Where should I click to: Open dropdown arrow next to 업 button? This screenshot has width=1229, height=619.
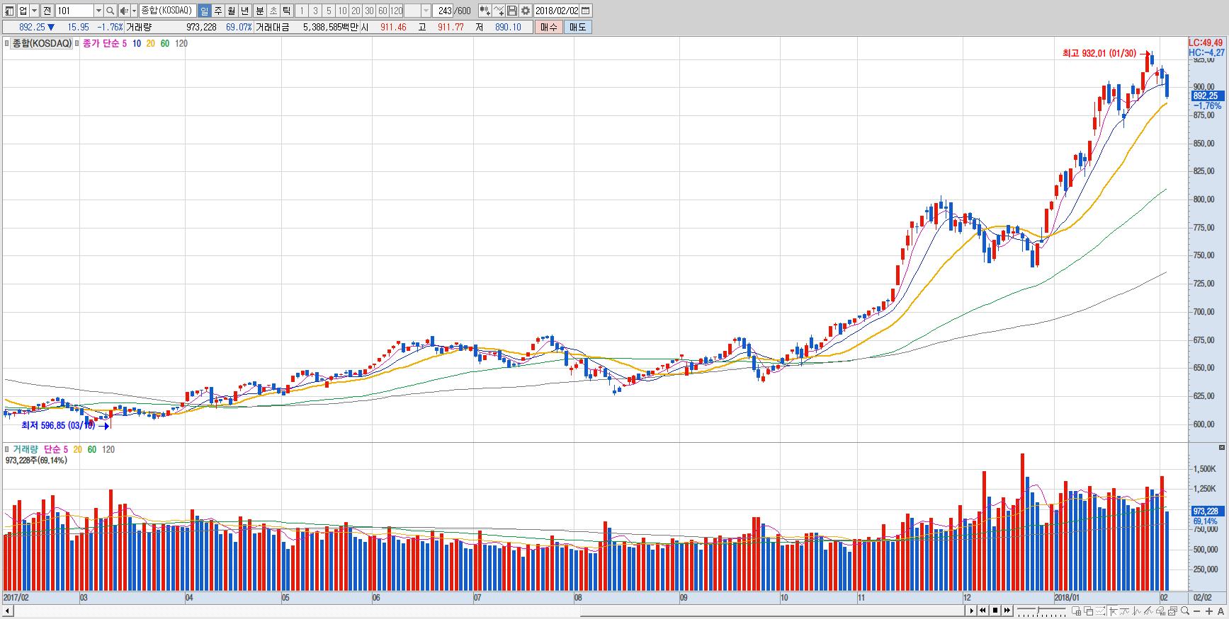(34, 11)
